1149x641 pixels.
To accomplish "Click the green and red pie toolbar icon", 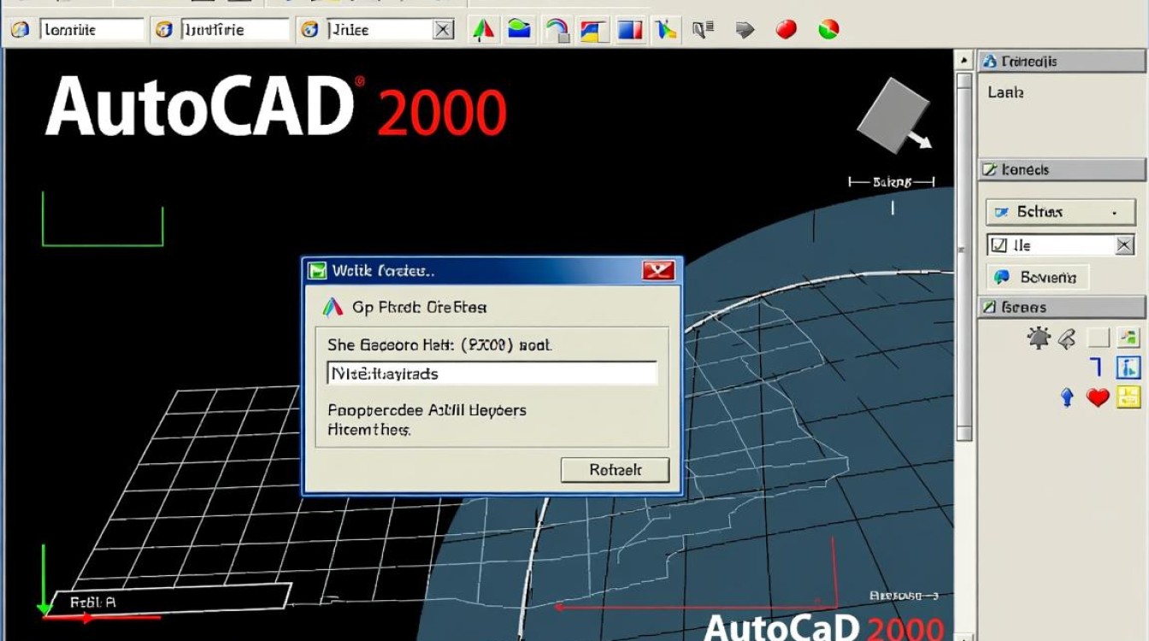I will click(828, 30).
